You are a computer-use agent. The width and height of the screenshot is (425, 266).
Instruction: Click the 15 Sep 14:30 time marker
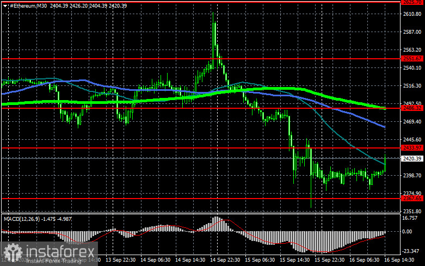(294, 260)
